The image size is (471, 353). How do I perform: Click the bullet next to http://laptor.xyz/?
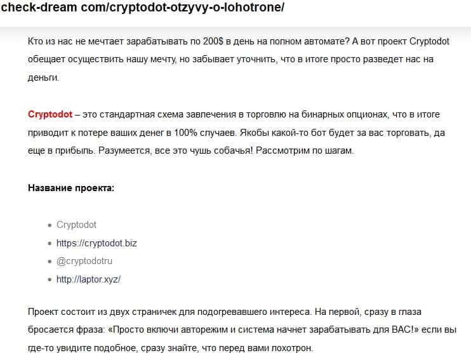pyautogui.click(x=50, y=280)
